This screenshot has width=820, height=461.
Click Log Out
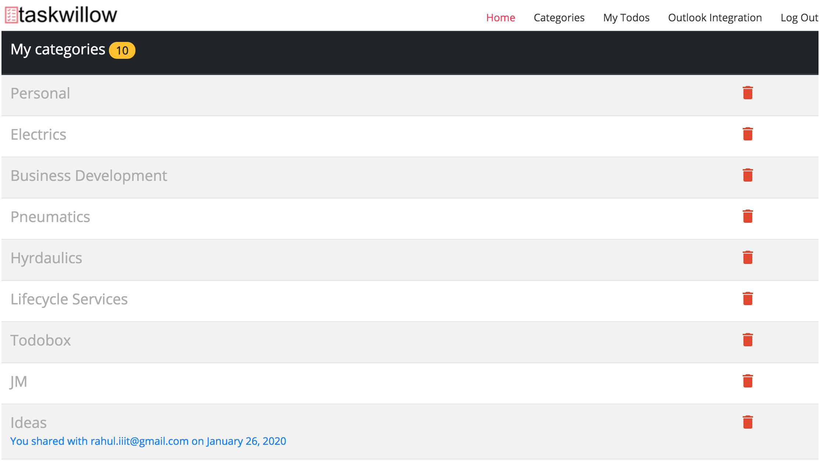(799, 18)
